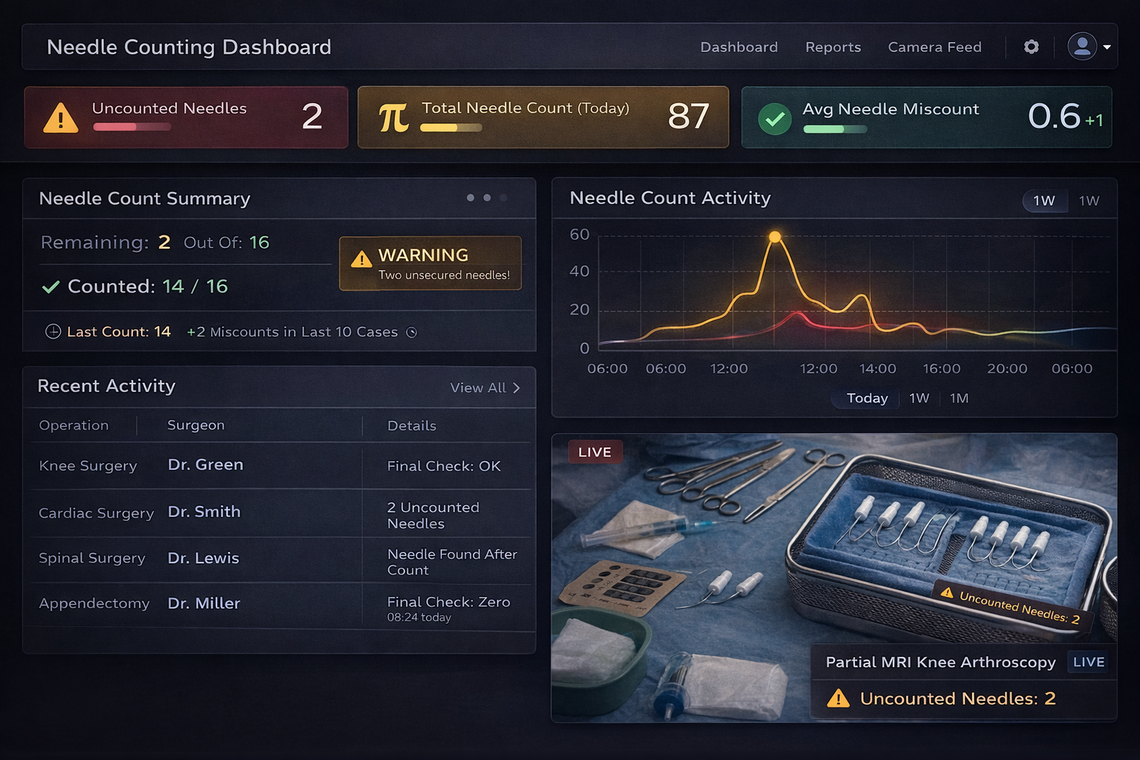1140x760 pixels.
Task: Select the 1W range button
Action: (1044, 201)
